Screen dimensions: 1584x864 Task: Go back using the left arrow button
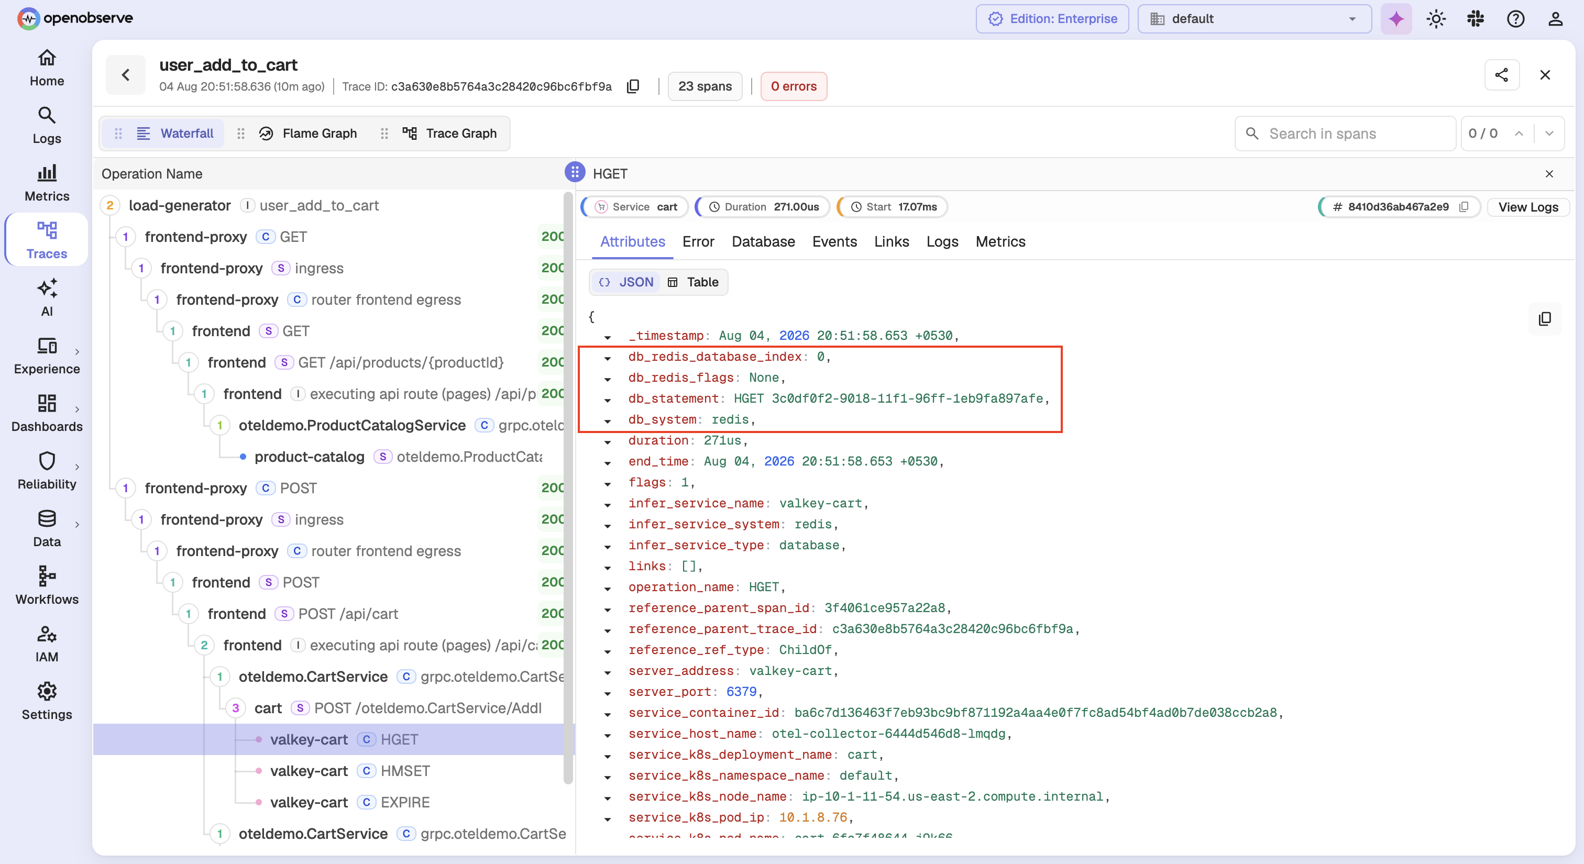point(125,75)
